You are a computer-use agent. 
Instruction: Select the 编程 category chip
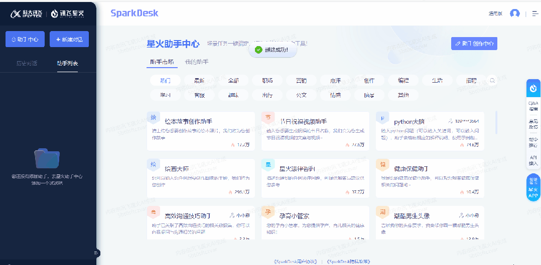(x=403, y=81)
